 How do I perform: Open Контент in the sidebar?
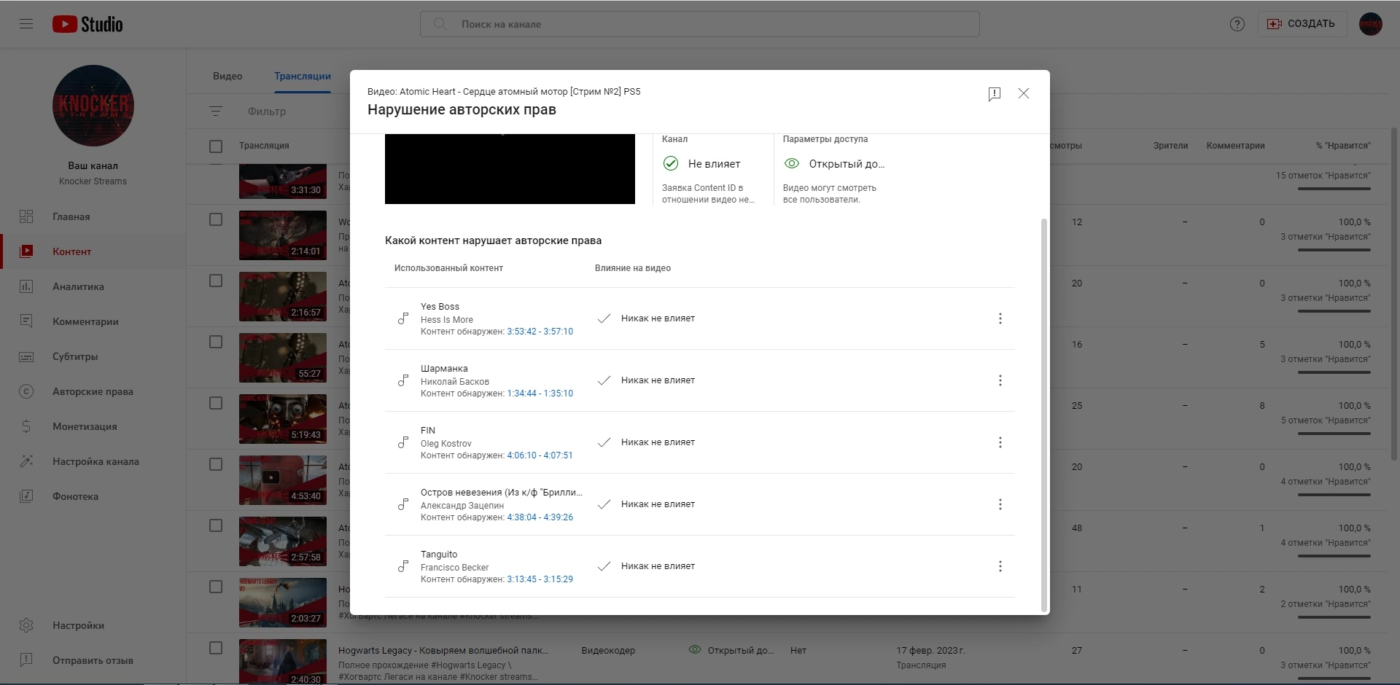(93, 251)
